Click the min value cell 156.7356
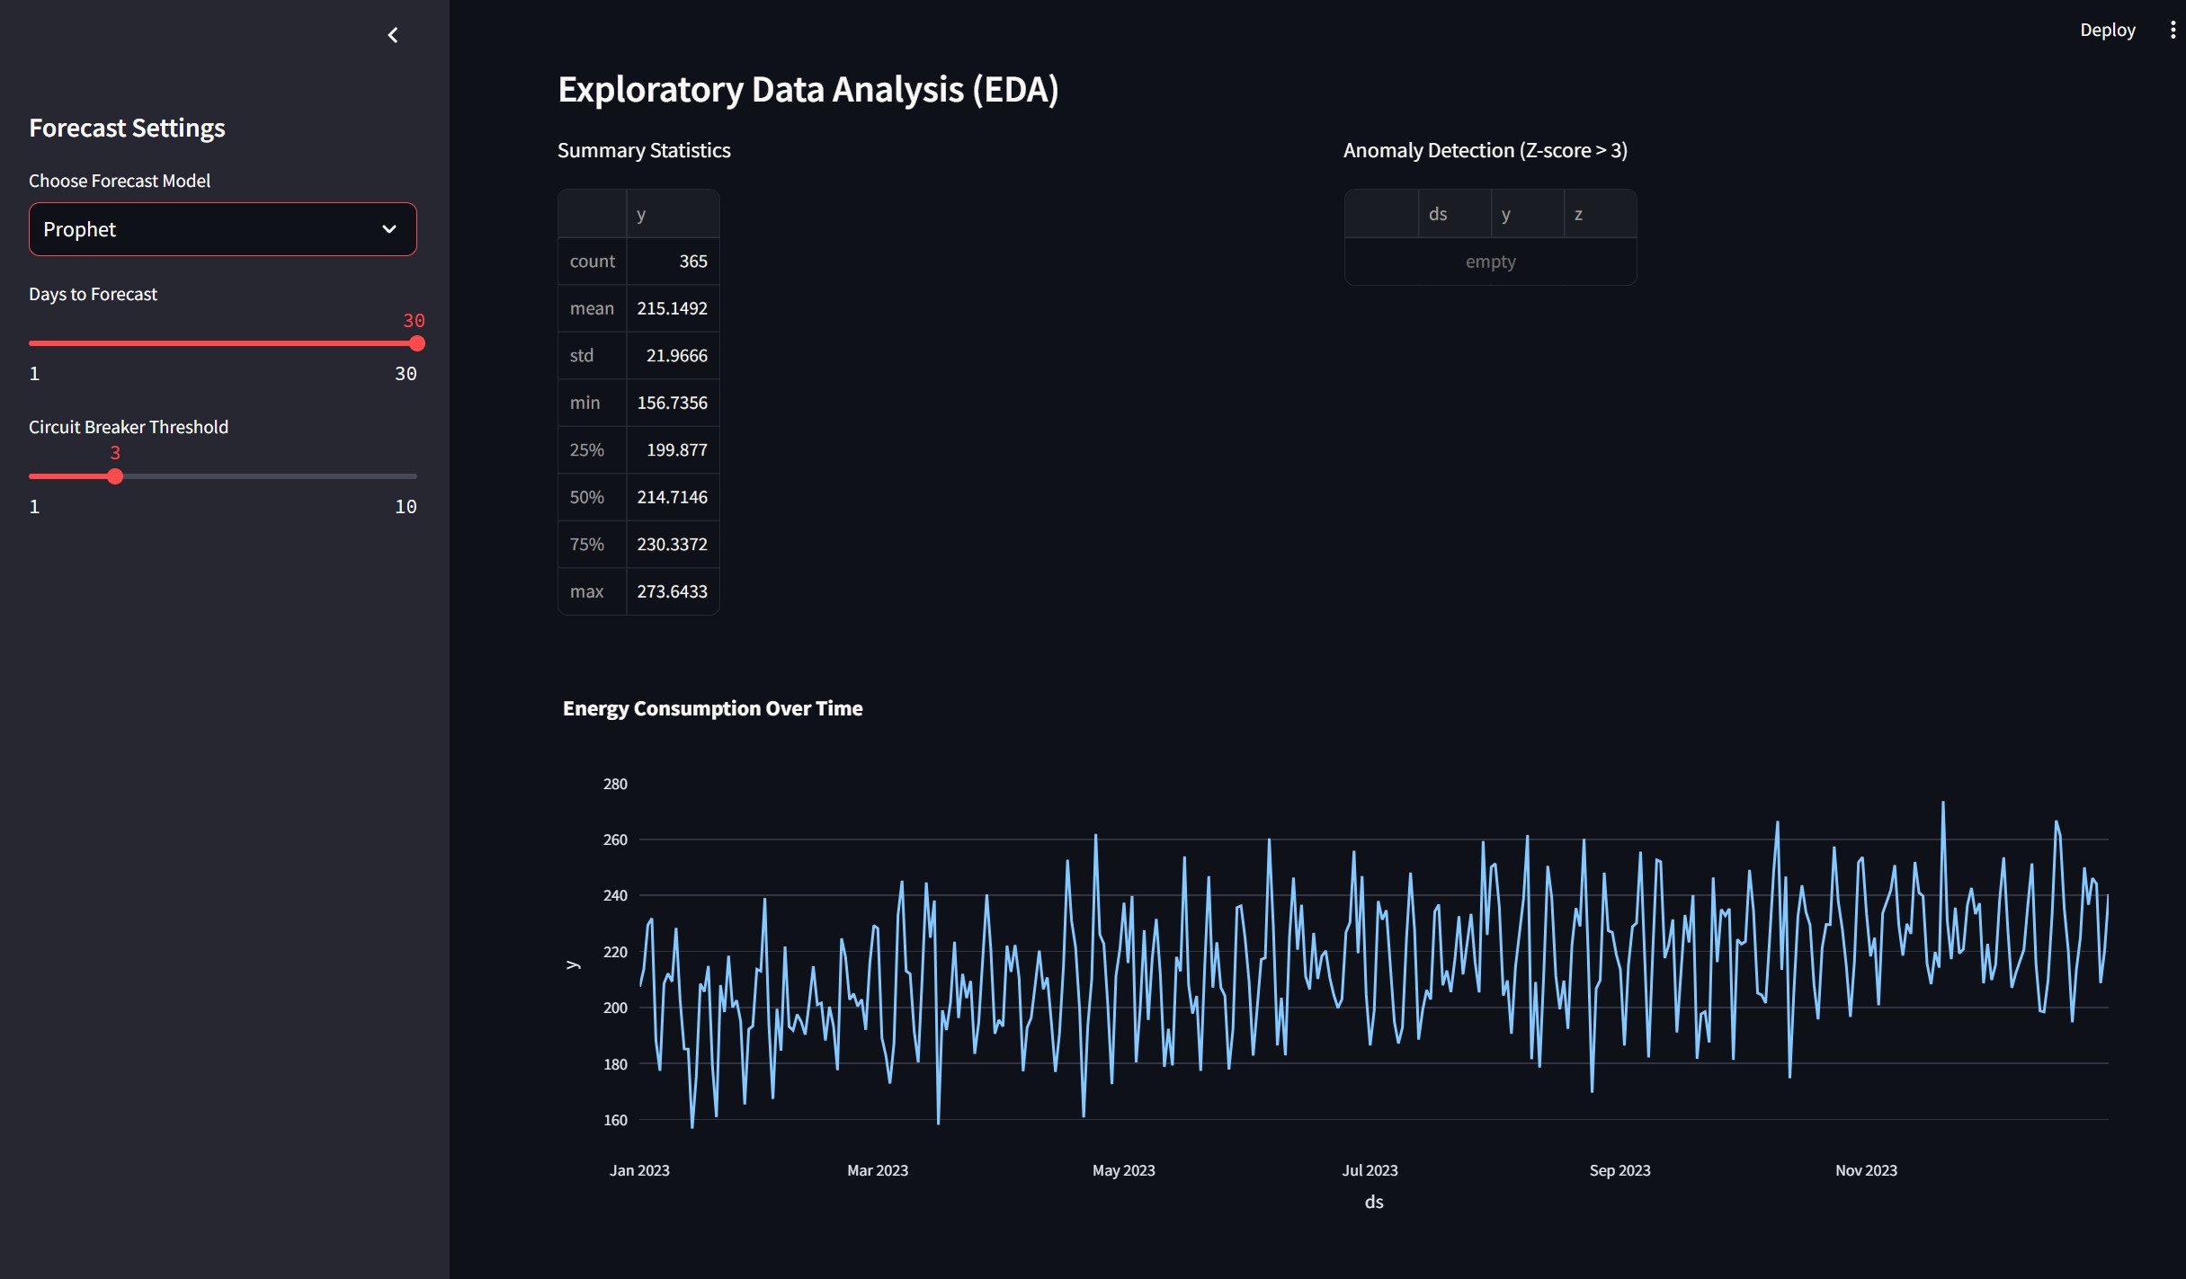 click(672, 403)
